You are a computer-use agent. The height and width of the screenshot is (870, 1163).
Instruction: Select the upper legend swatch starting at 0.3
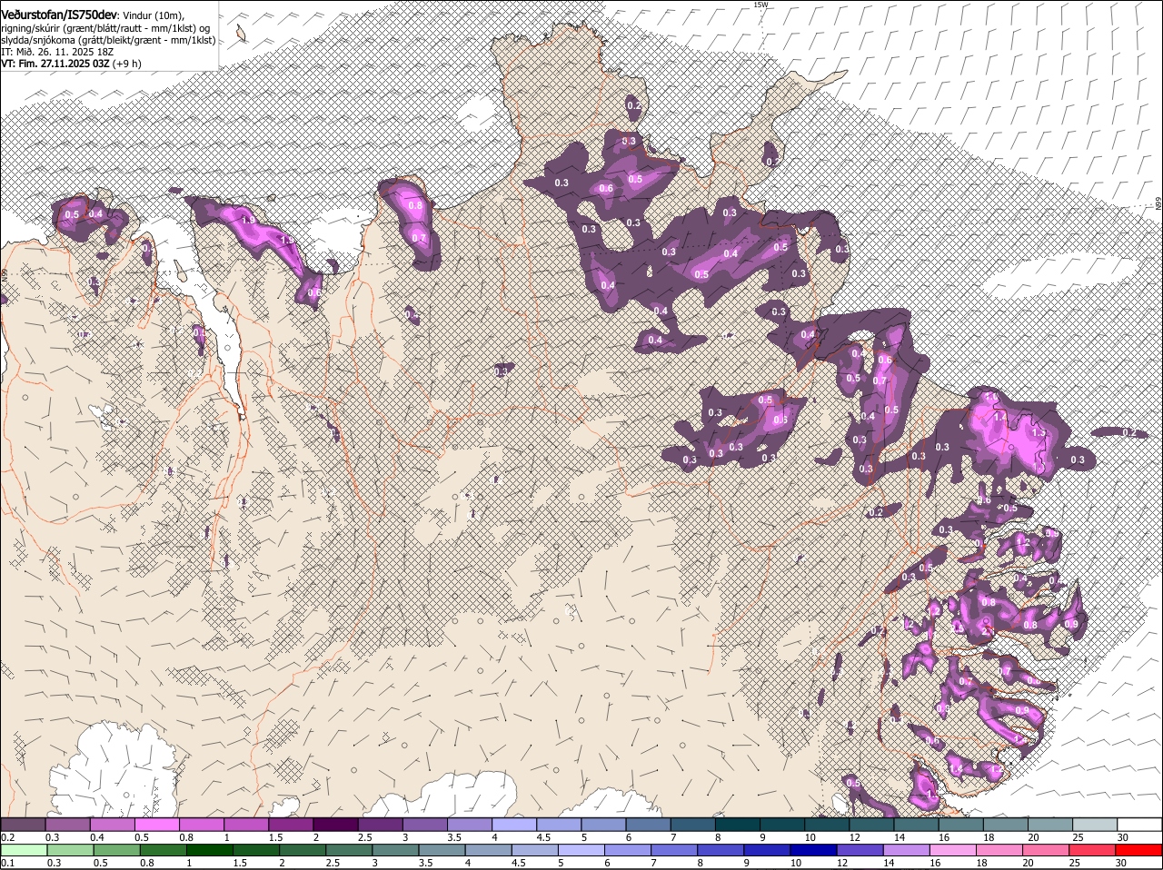tap(67, 825)
